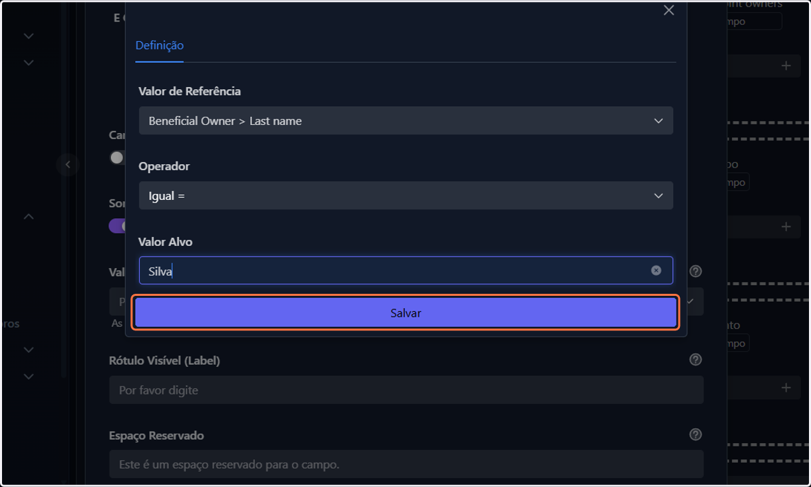Open the Operador dropdown showing Igual =
This screenshot has width=811, height=487.
[405, 196]
